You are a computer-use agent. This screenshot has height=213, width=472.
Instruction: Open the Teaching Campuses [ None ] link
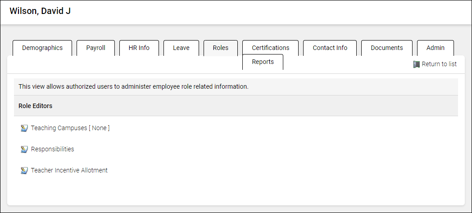pyautogui.click(x=70, y=128)
